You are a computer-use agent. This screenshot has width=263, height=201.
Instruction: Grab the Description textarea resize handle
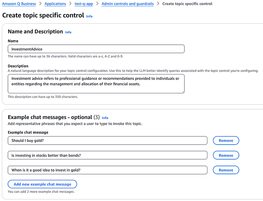tap(183, 92)
